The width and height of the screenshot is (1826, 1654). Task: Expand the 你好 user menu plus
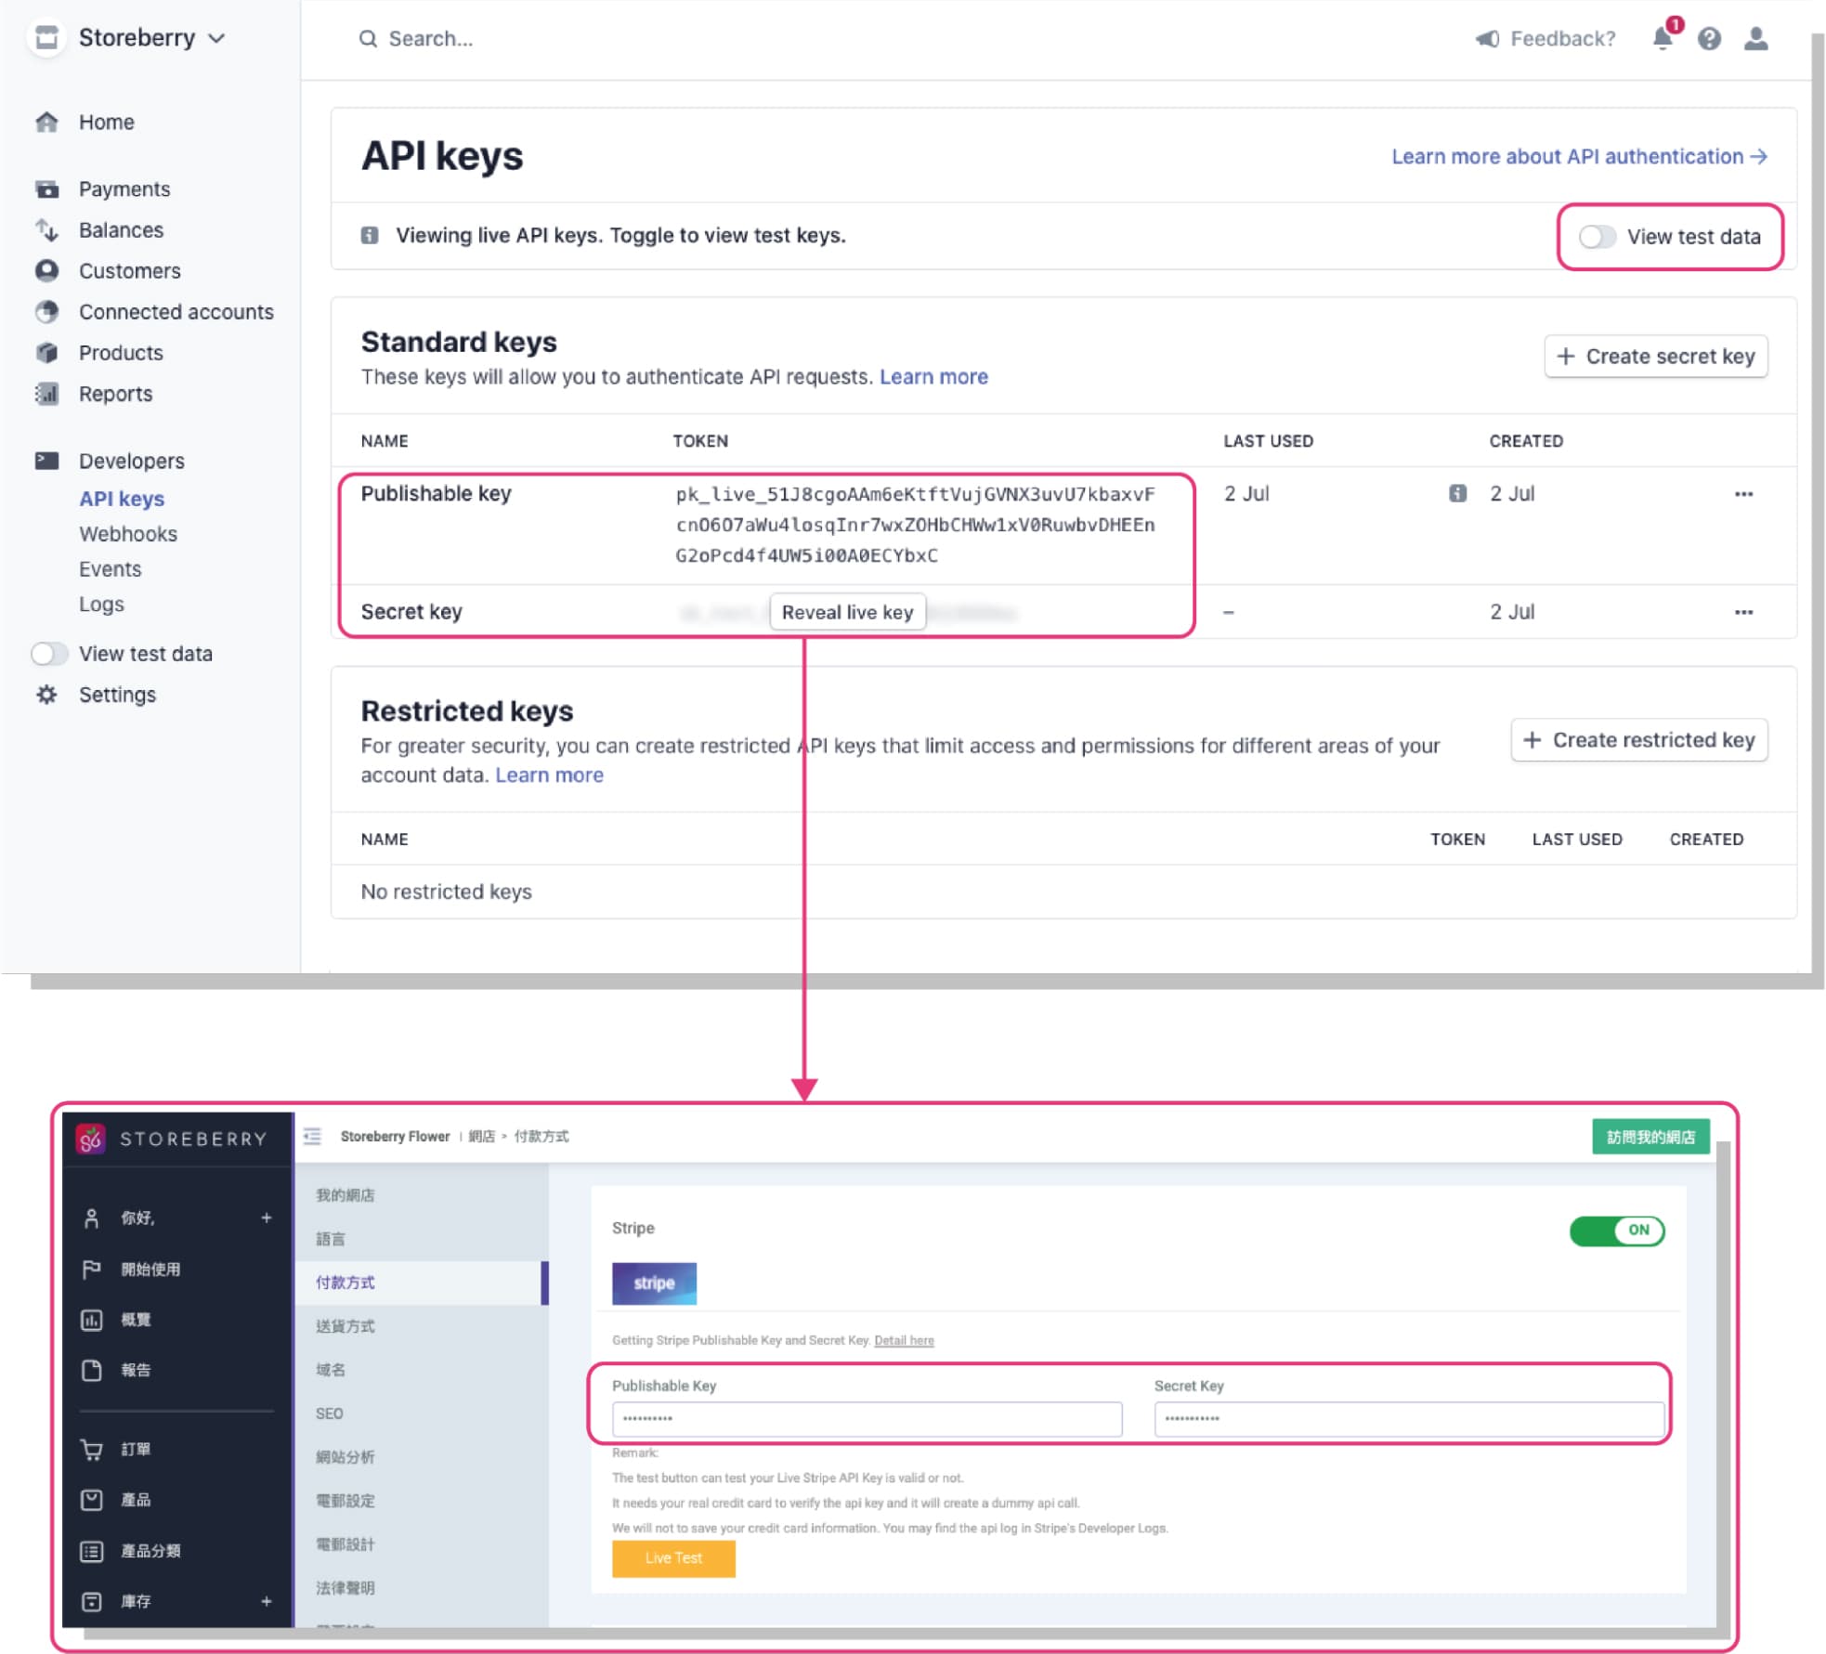267,1218
